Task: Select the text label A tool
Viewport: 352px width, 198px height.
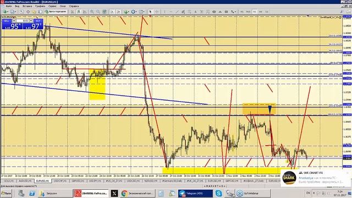Action: click(196, 12)
